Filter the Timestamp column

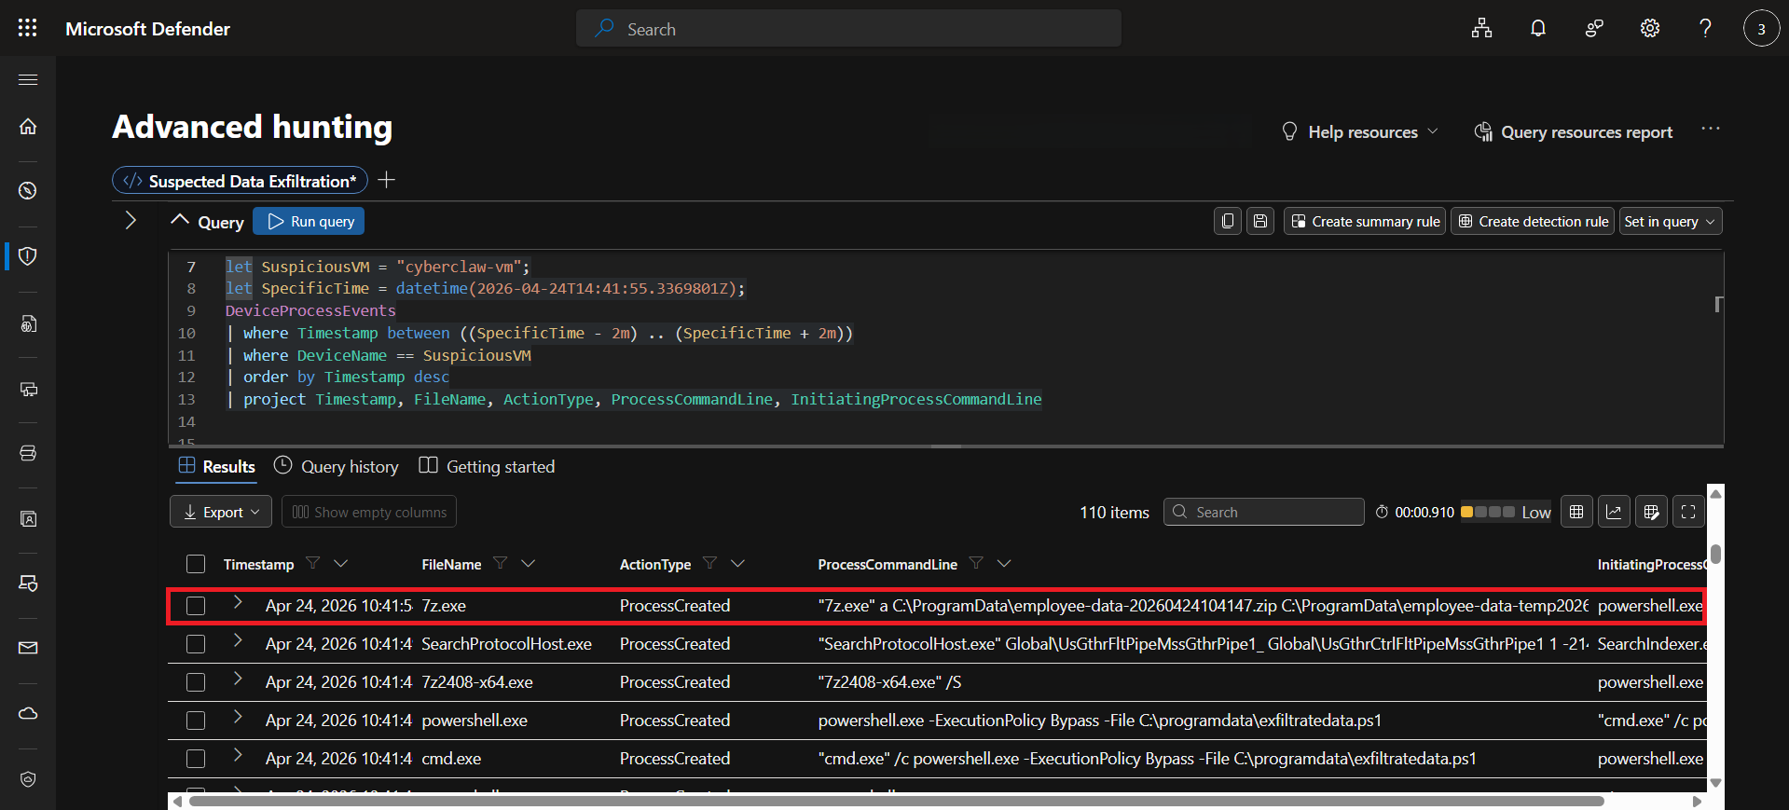pos(313,563)
